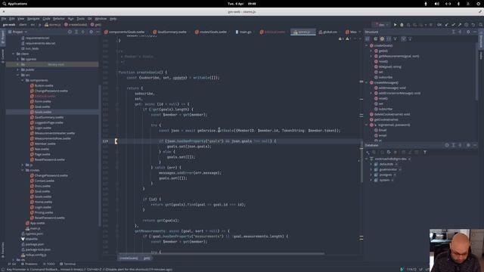Toggle the yellow circle filter in Structure toolbar
Image resolution: width=484 pixels, height=272 pixels.
tap(382, 39)
